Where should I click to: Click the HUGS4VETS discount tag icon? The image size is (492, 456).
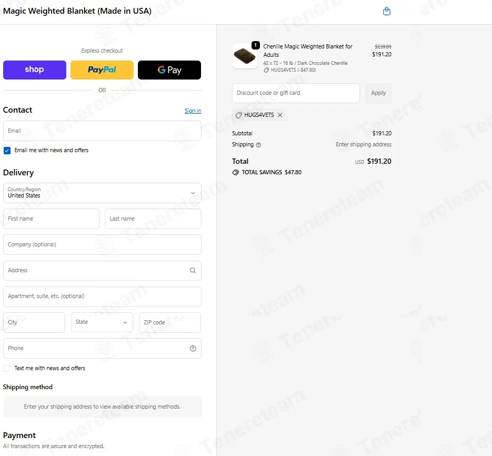click(x=239, y=115)
